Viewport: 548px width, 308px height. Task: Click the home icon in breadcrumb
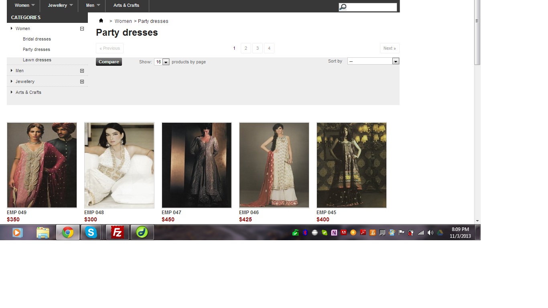(101, 21)
